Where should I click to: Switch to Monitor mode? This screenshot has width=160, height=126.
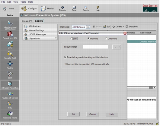point(47,9)
